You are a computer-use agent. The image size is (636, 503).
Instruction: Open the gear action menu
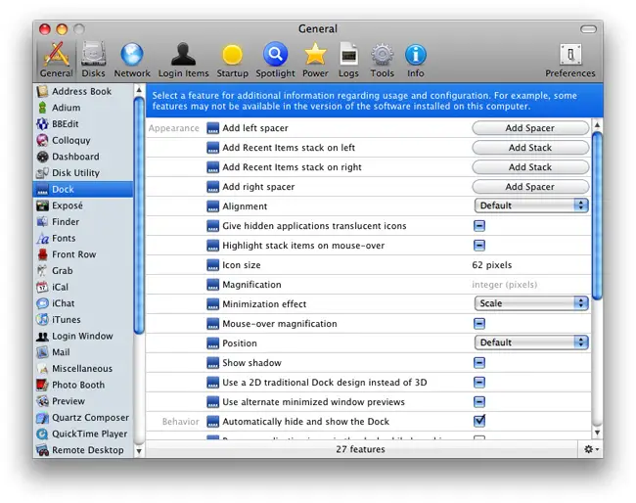590,449
